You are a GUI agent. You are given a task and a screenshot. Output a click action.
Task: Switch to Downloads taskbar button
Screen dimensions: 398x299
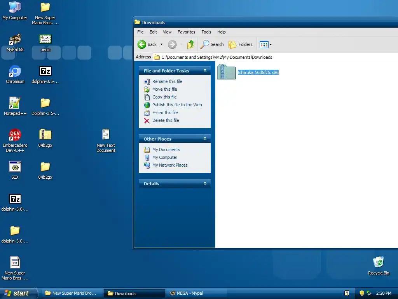click(134, 294)
